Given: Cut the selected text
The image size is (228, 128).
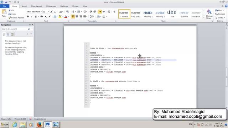Looking at the screenshot, I should [x=11, y=10].
